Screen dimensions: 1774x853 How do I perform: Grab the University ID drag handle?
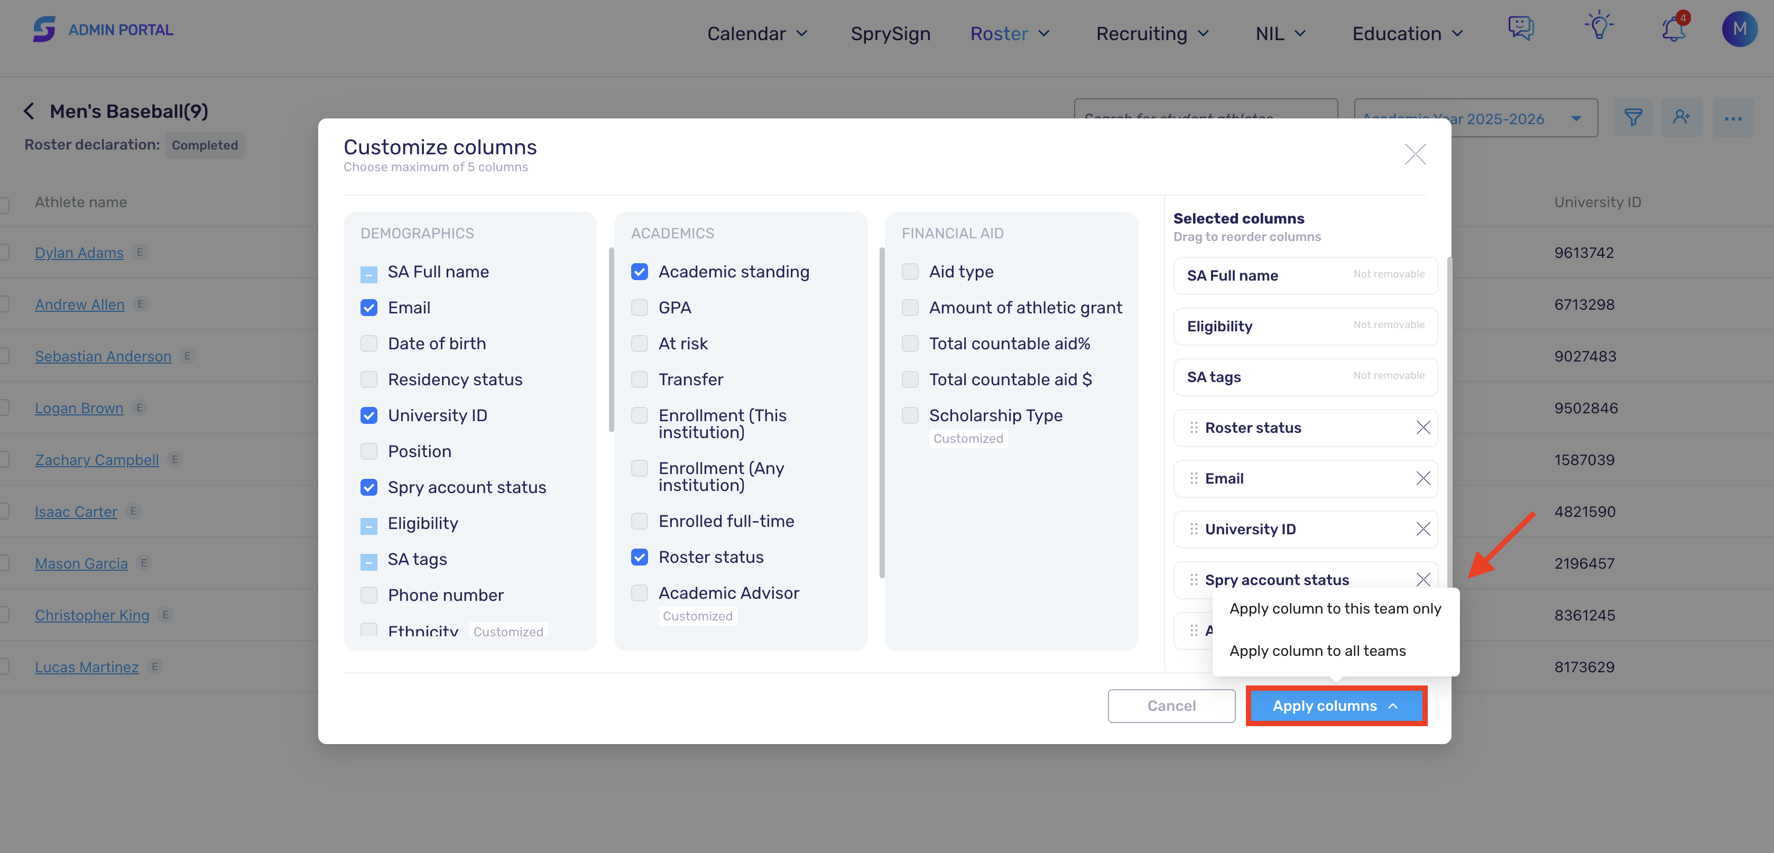click(1194, 529)
